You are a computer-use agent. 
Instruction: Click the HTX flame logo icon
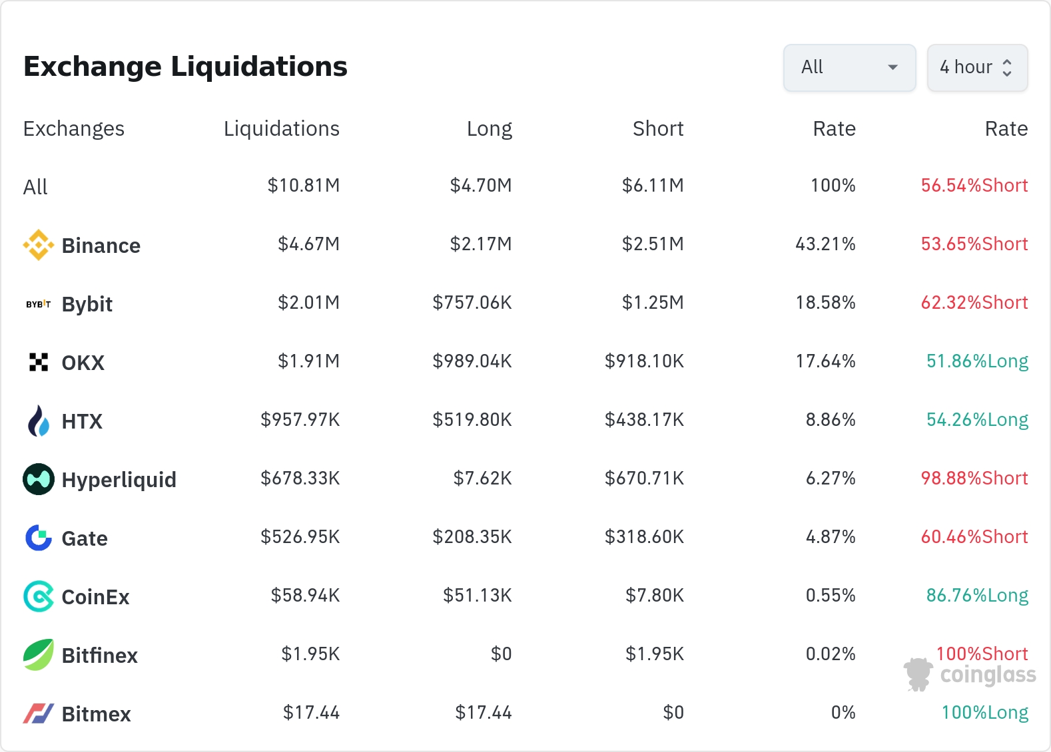[38, 421]
